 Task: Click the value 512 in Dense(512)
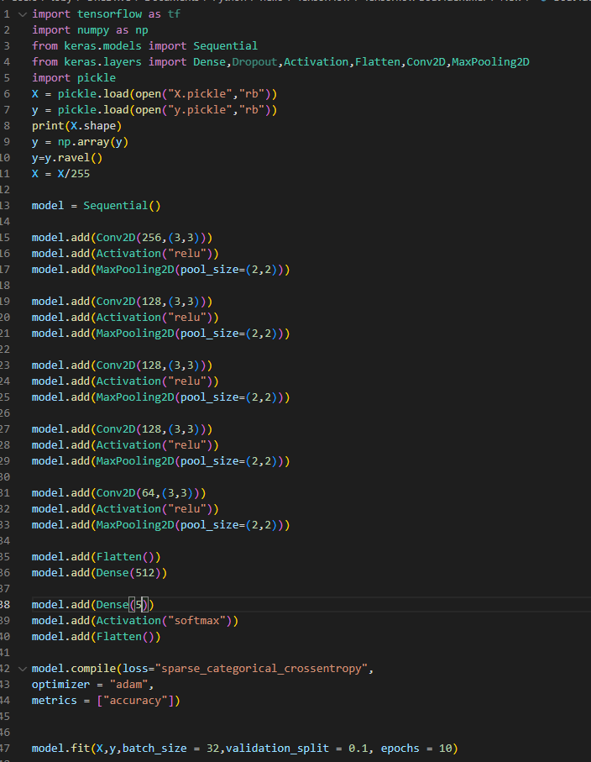pyautogui.click(x=144, y=573)
